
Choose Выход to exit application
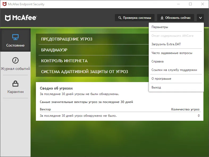(176, 87)
